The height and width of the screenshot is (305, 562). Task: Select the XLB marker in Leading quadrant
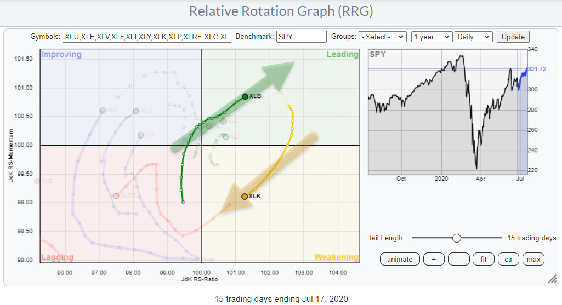[x=245, y=96]
